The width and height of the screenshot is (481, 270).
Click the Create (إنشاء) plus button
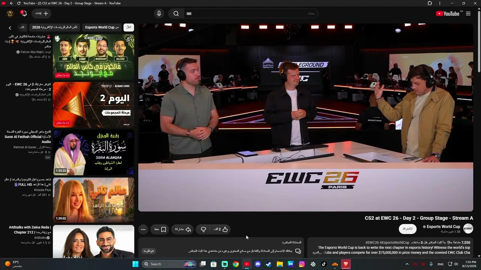click(42, 13)
